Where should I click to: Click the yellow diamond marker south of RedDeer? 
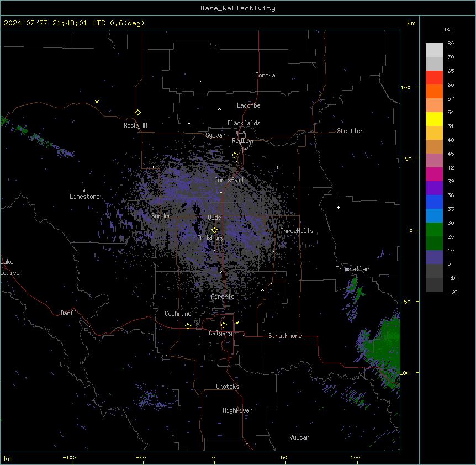(235, 155)
